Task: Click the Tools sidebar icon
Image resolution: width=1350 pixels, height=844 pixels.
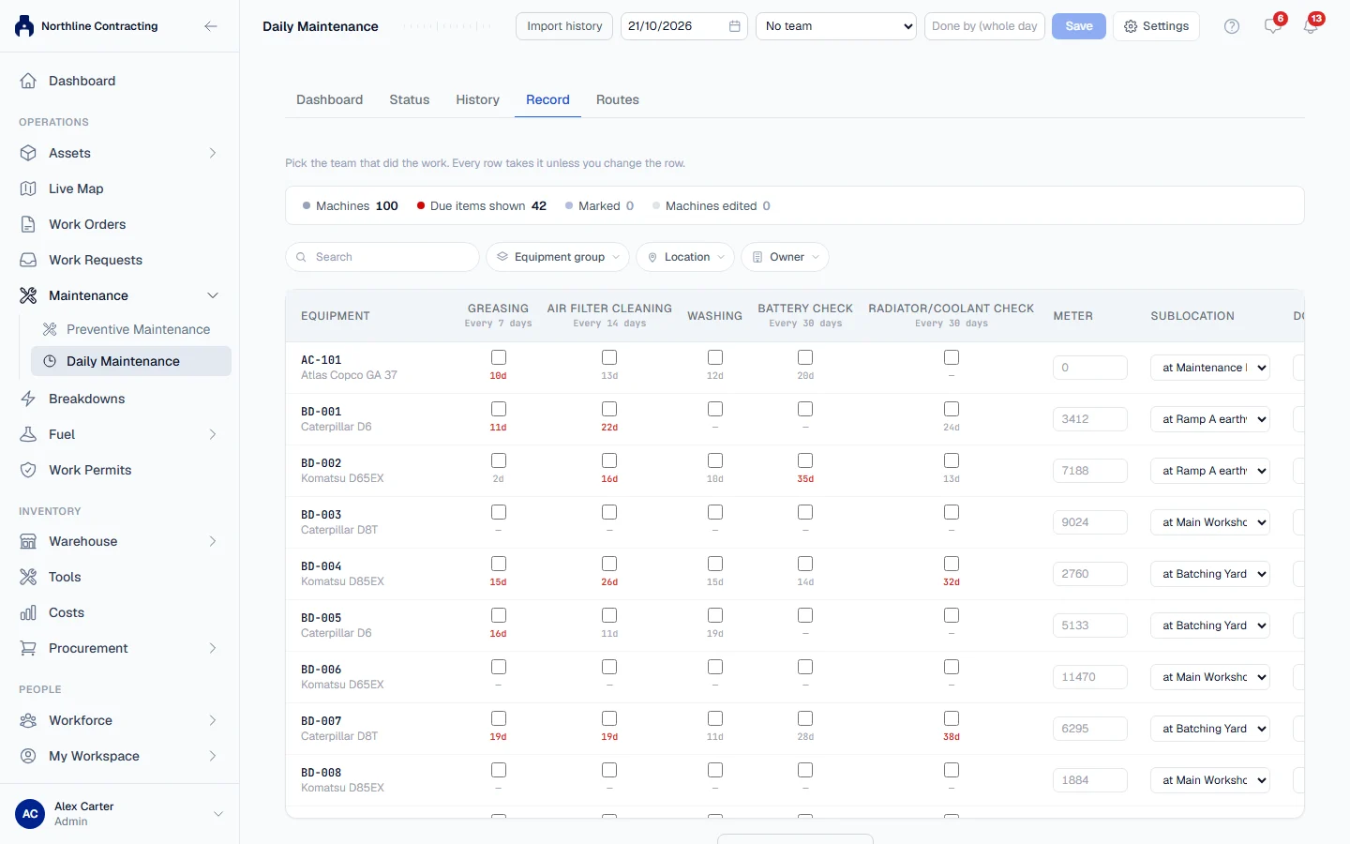Action: pos(28,577)
